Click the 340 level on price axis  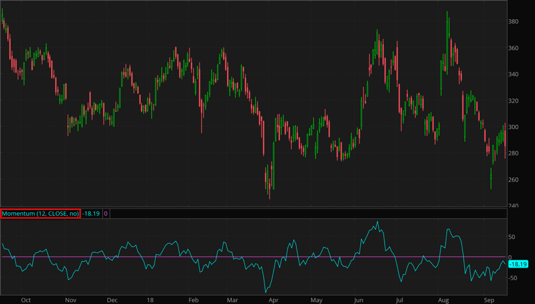click(x=514, y=74)
